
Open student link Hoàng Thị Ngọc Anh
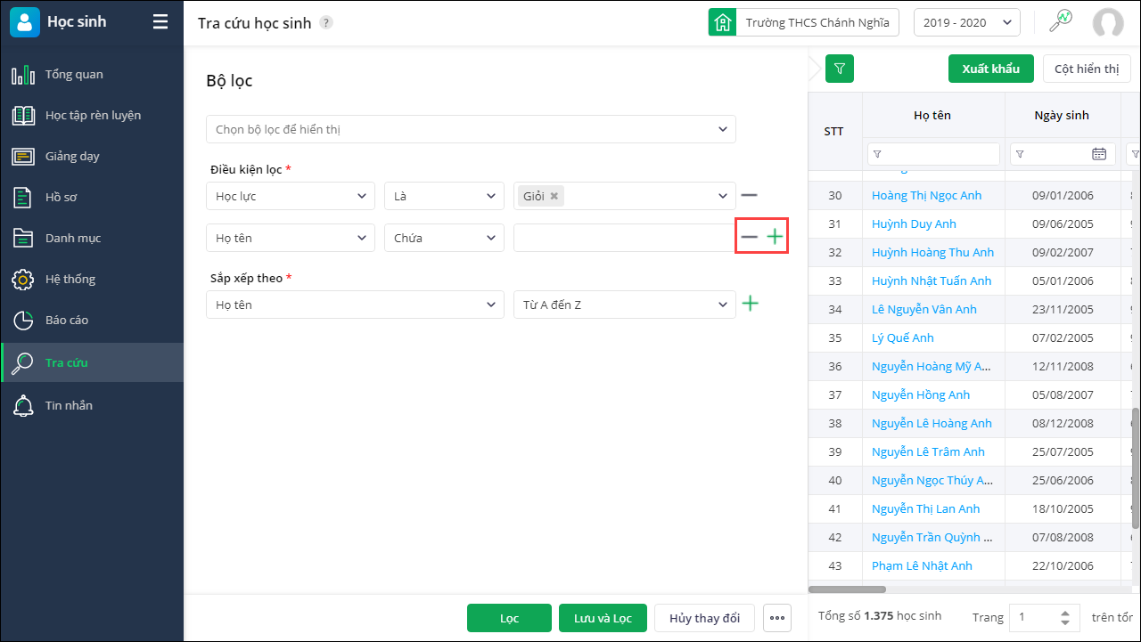pyautogui.click(x=926, y=196)
